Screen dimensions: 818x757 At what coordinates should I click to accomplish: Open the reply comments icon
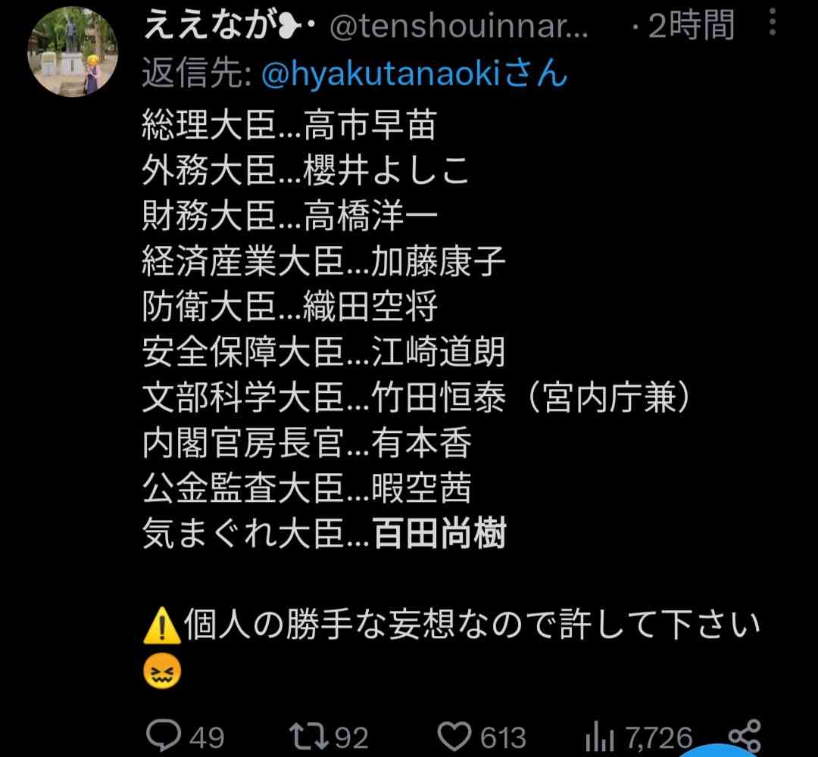164,735
